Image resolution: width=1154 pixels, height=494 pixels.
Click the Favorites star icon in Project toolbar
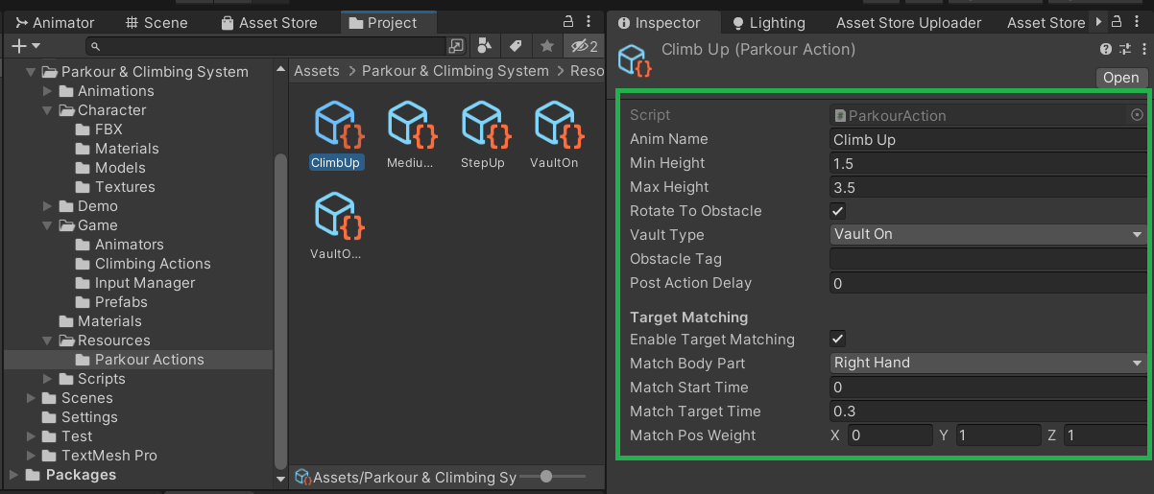546,46
